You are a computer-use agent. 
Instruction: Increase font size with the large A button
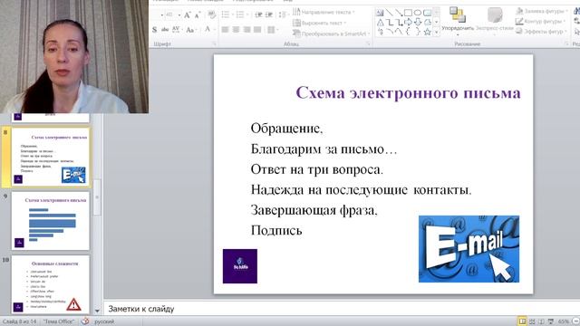188,15
